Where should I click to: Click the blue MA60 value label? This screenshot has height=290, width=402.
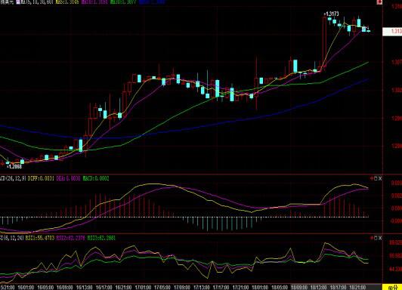click(x=153, y=2)
